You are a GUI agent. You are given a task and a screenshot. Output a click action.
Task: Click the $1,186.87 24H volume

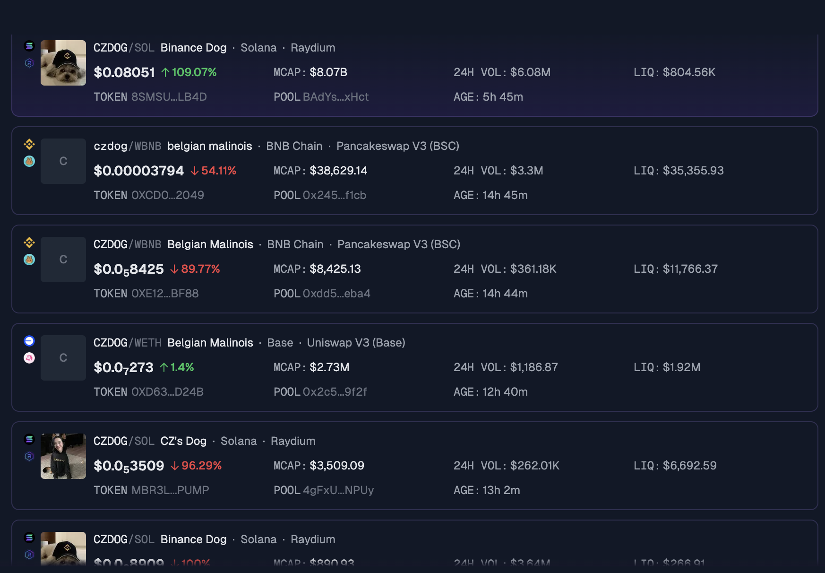click(534, 367)
